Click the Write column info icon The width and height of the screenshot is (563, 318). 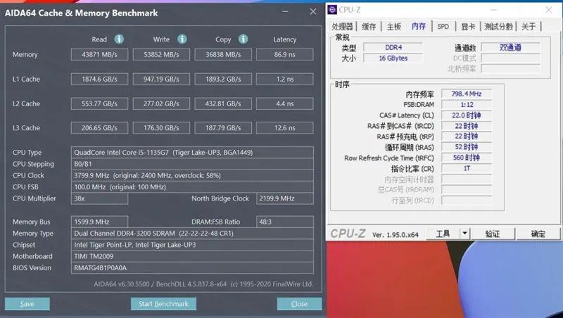(182, 39)
